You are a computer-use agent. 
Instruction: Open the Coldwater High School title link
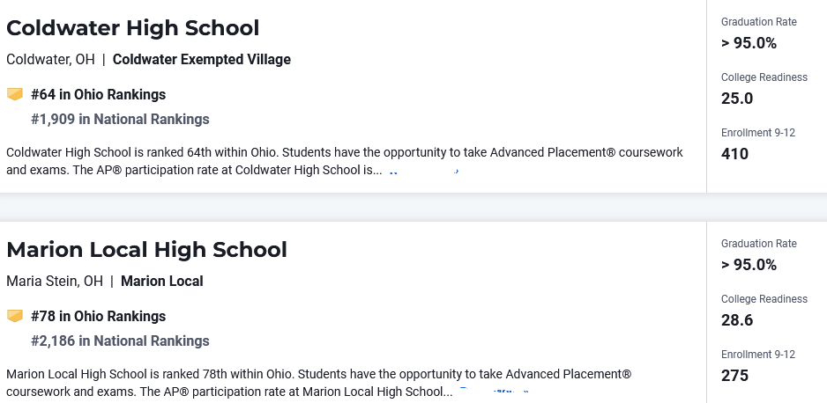(x=132, y=28)
